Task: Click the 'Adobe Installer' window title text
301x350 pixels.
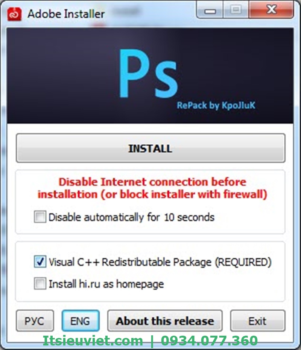Action: coord(66,14)
